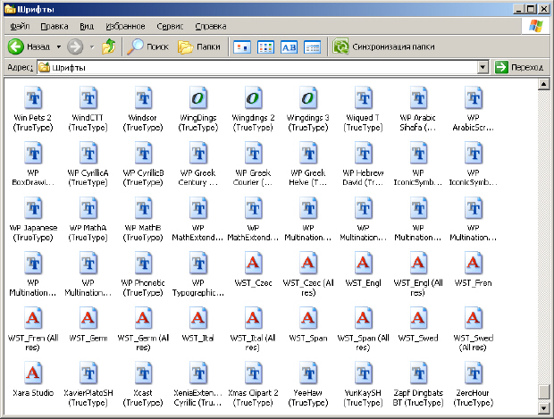Image resolution: width=554 pixels, height=419 pixels.
Task: Expand the address bar dropdown
Action: pyautogui.click(x=483, y=67)
